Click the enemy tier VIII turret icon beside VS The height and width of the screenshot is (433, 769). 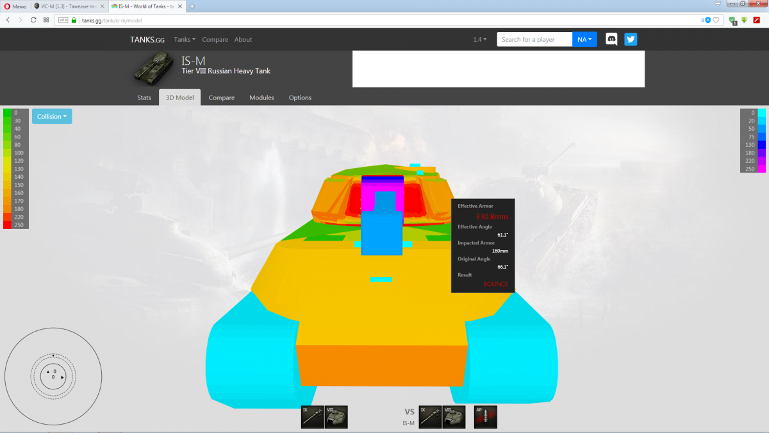(454, 417)
